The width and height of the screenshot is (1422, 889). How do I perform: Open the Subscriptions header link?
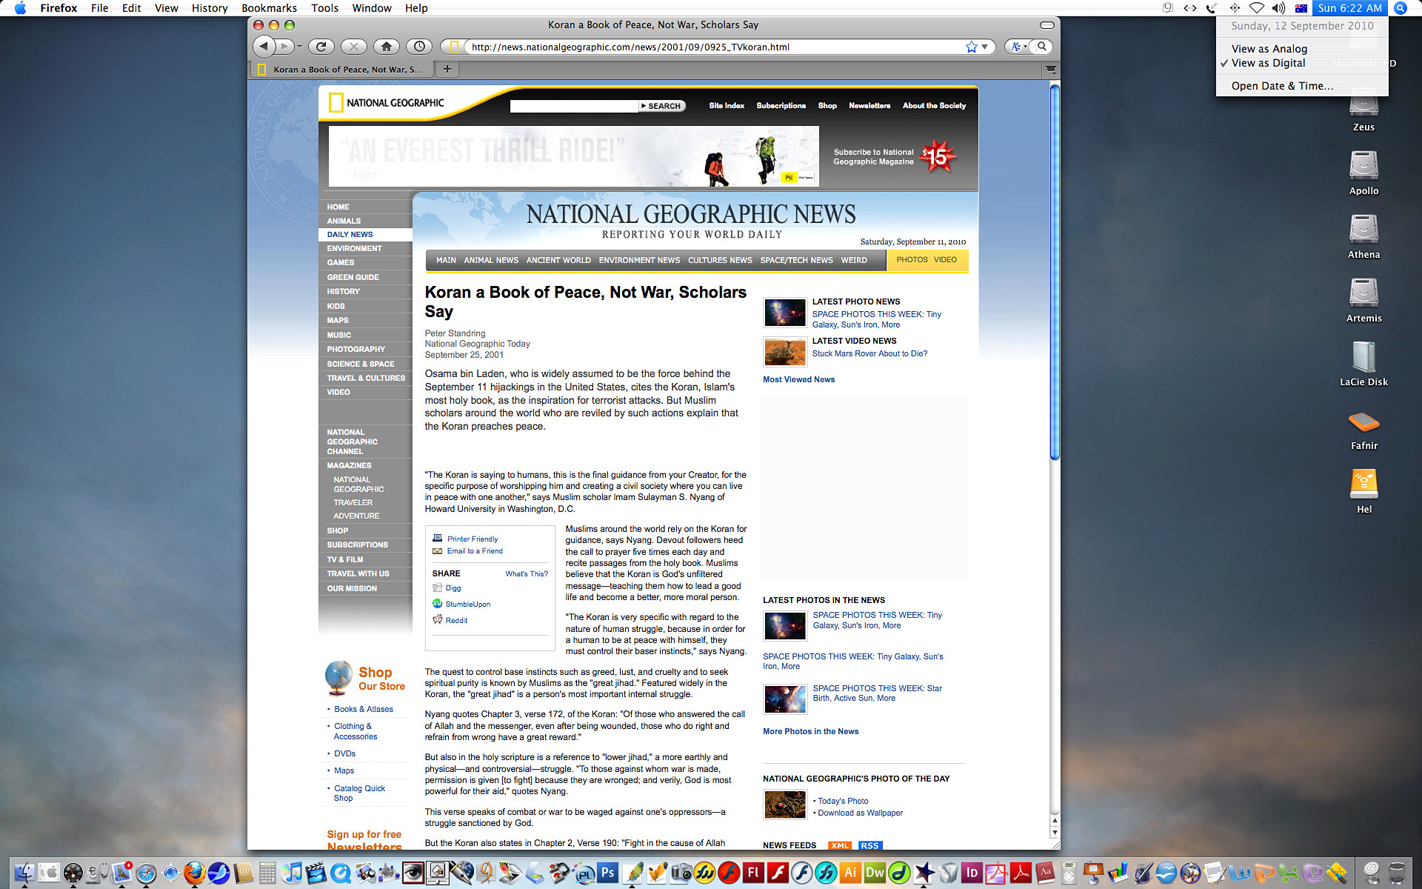pyautogui.click(x=781, y=106)
